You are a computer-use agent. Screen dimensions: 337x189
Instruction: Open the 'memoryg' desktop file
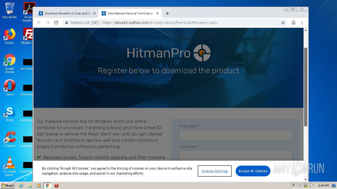[x=27, y=116]
